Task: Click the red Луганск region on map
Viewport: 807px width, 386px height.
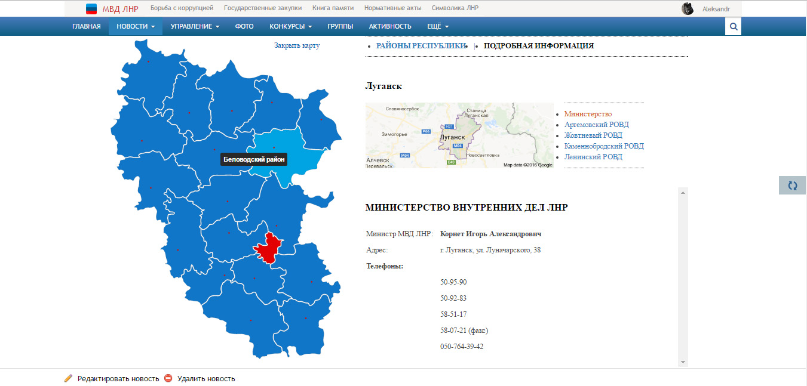Action: [x=268, y=247]
